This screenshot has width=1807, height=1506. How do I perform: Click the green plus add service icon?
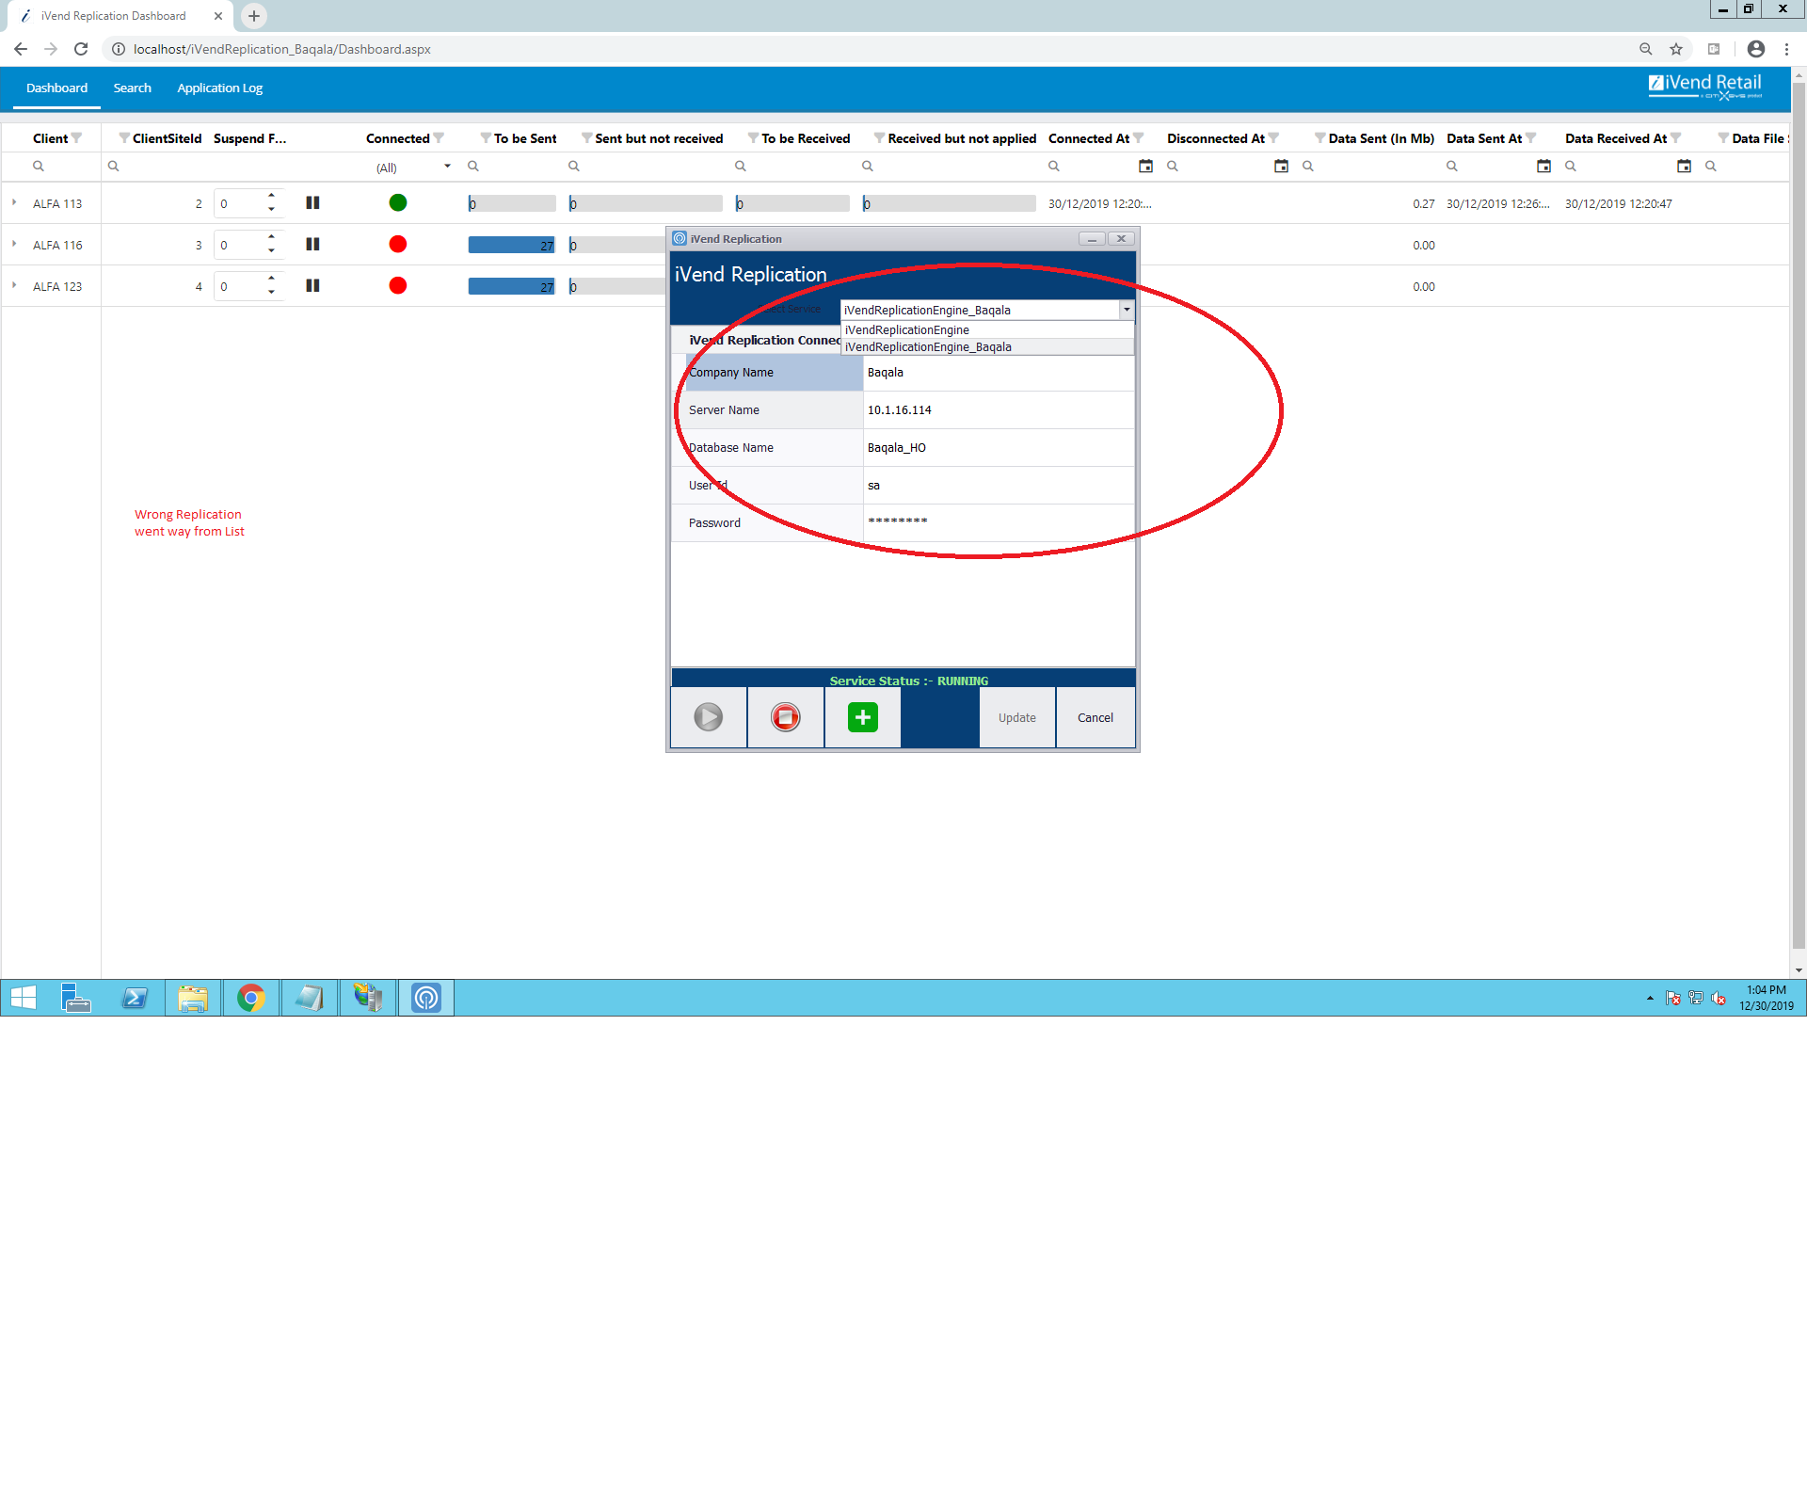coord(862,717)
